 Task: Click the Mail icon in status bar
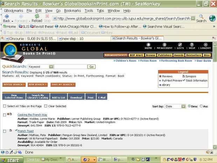[x=7, y=152]
